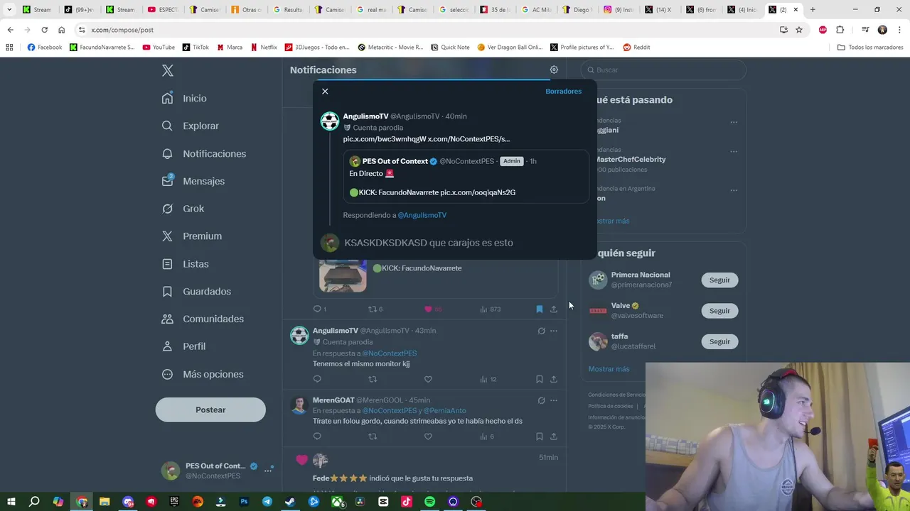This screenshot has width=910, height=511.
Task: View analytics 873 on the KICK post
Action: tap(491, 309)
